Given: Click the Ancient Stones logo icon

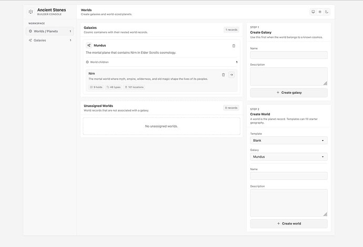Looking at the screenshot, I should 31,12.
